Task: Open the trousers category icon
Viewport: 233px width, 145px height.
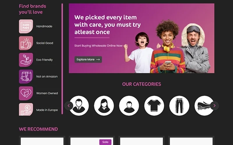Action: (179, 106)
